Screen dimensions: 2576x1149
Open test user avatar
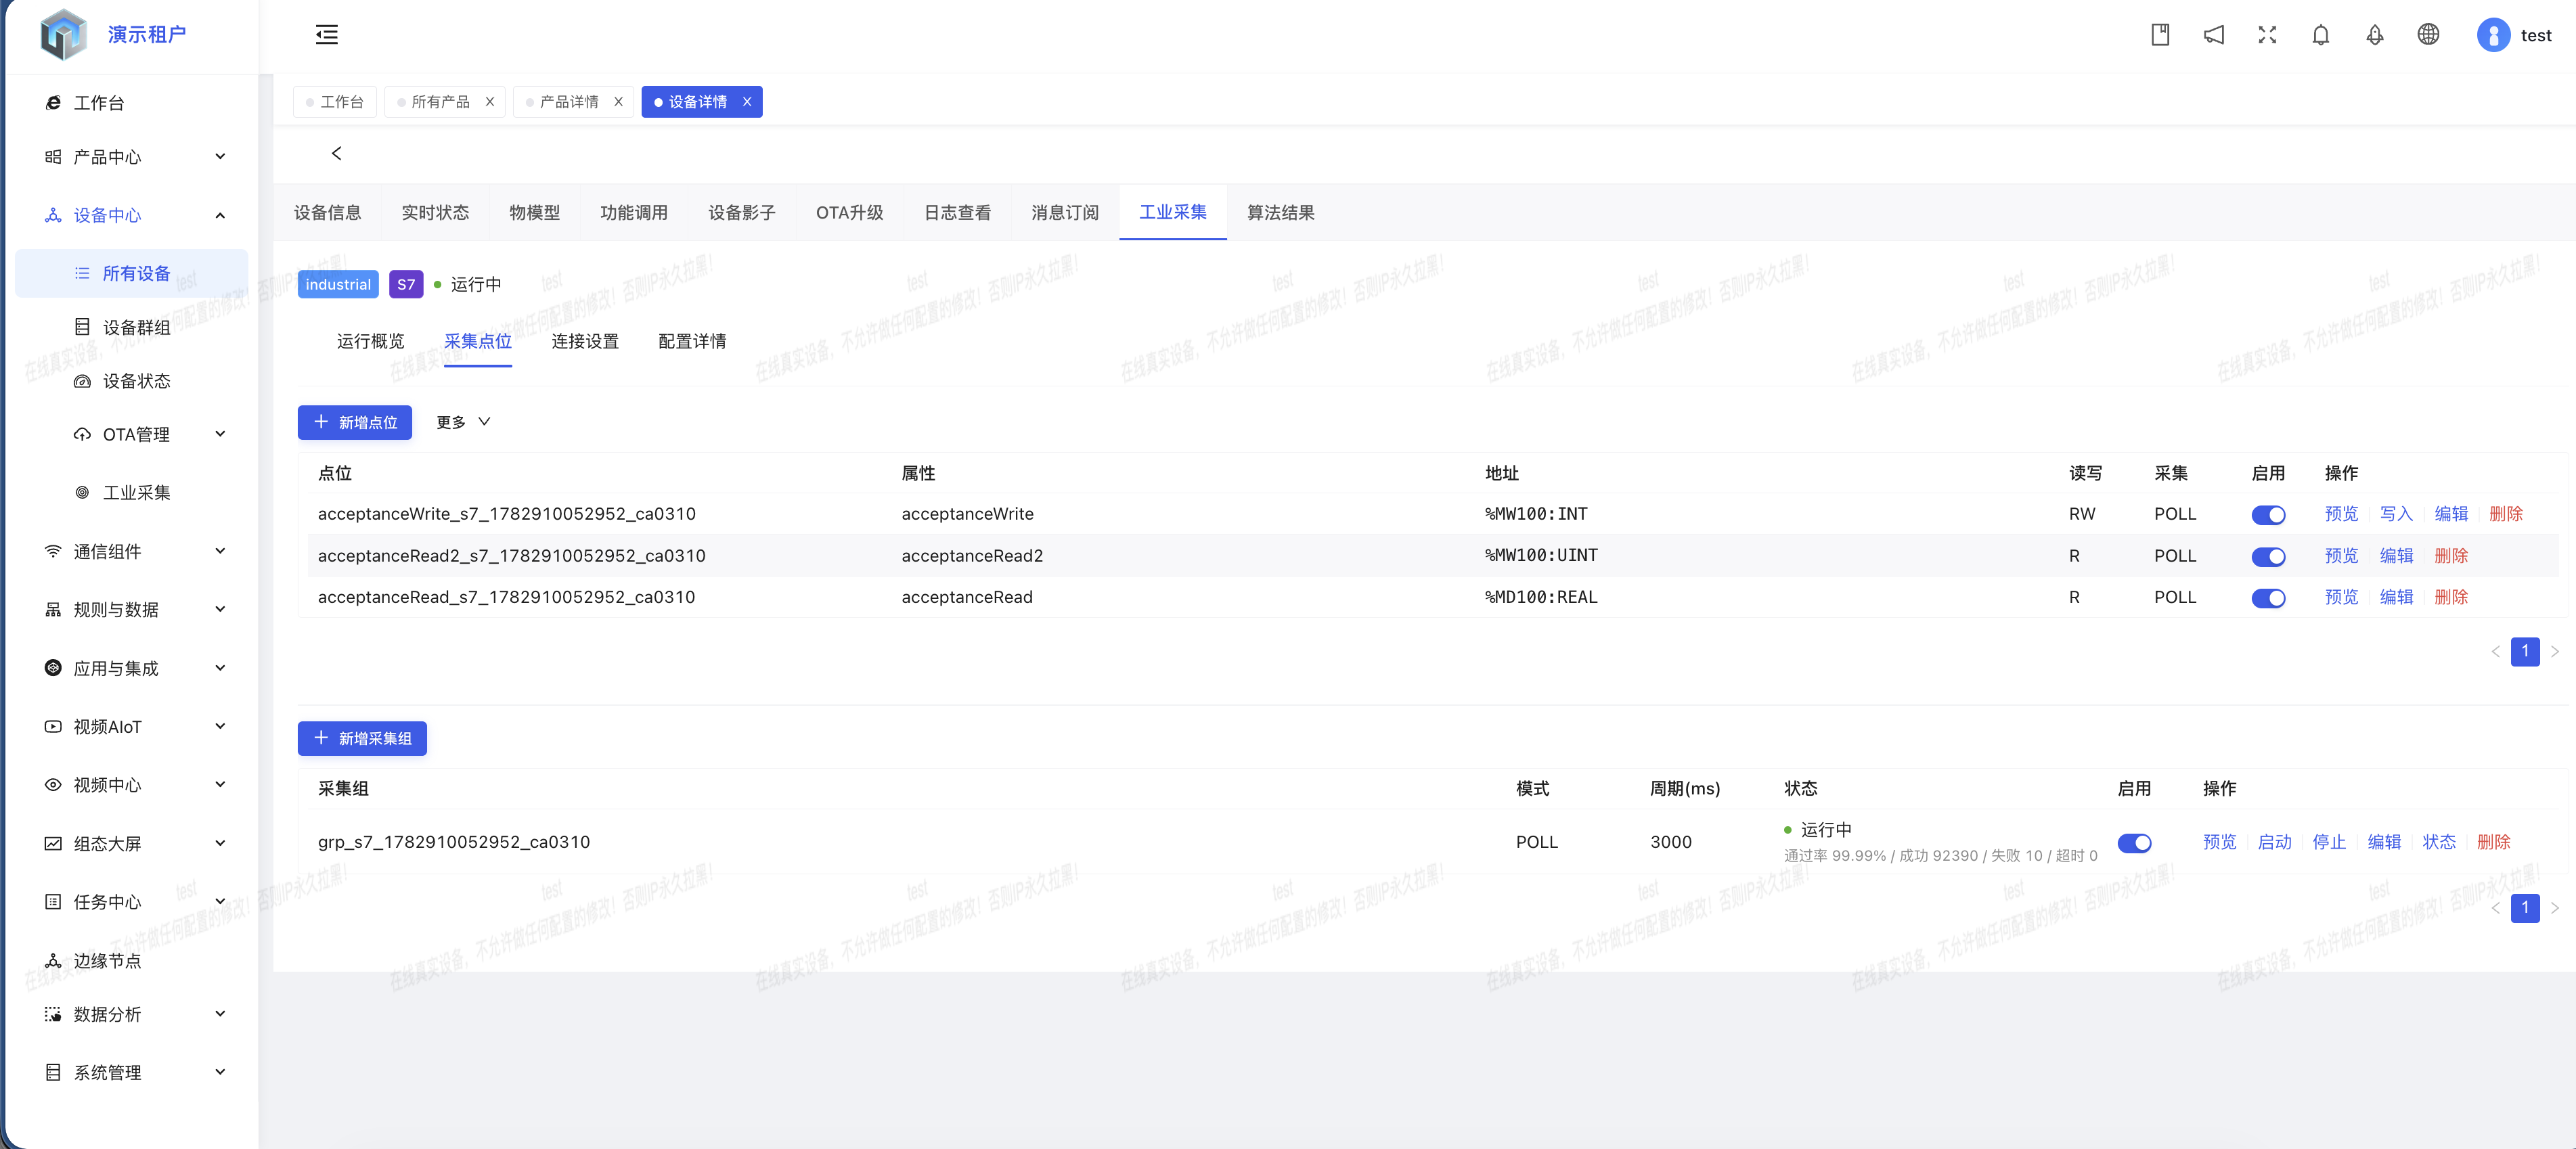coord(2493,35)
